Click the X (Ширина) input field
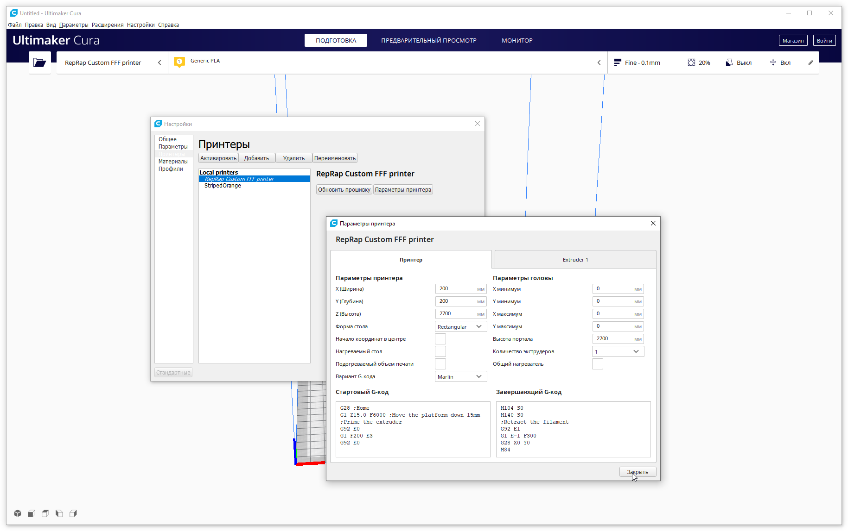The height and width of the screenshot is (531, 848). (461, 289)
